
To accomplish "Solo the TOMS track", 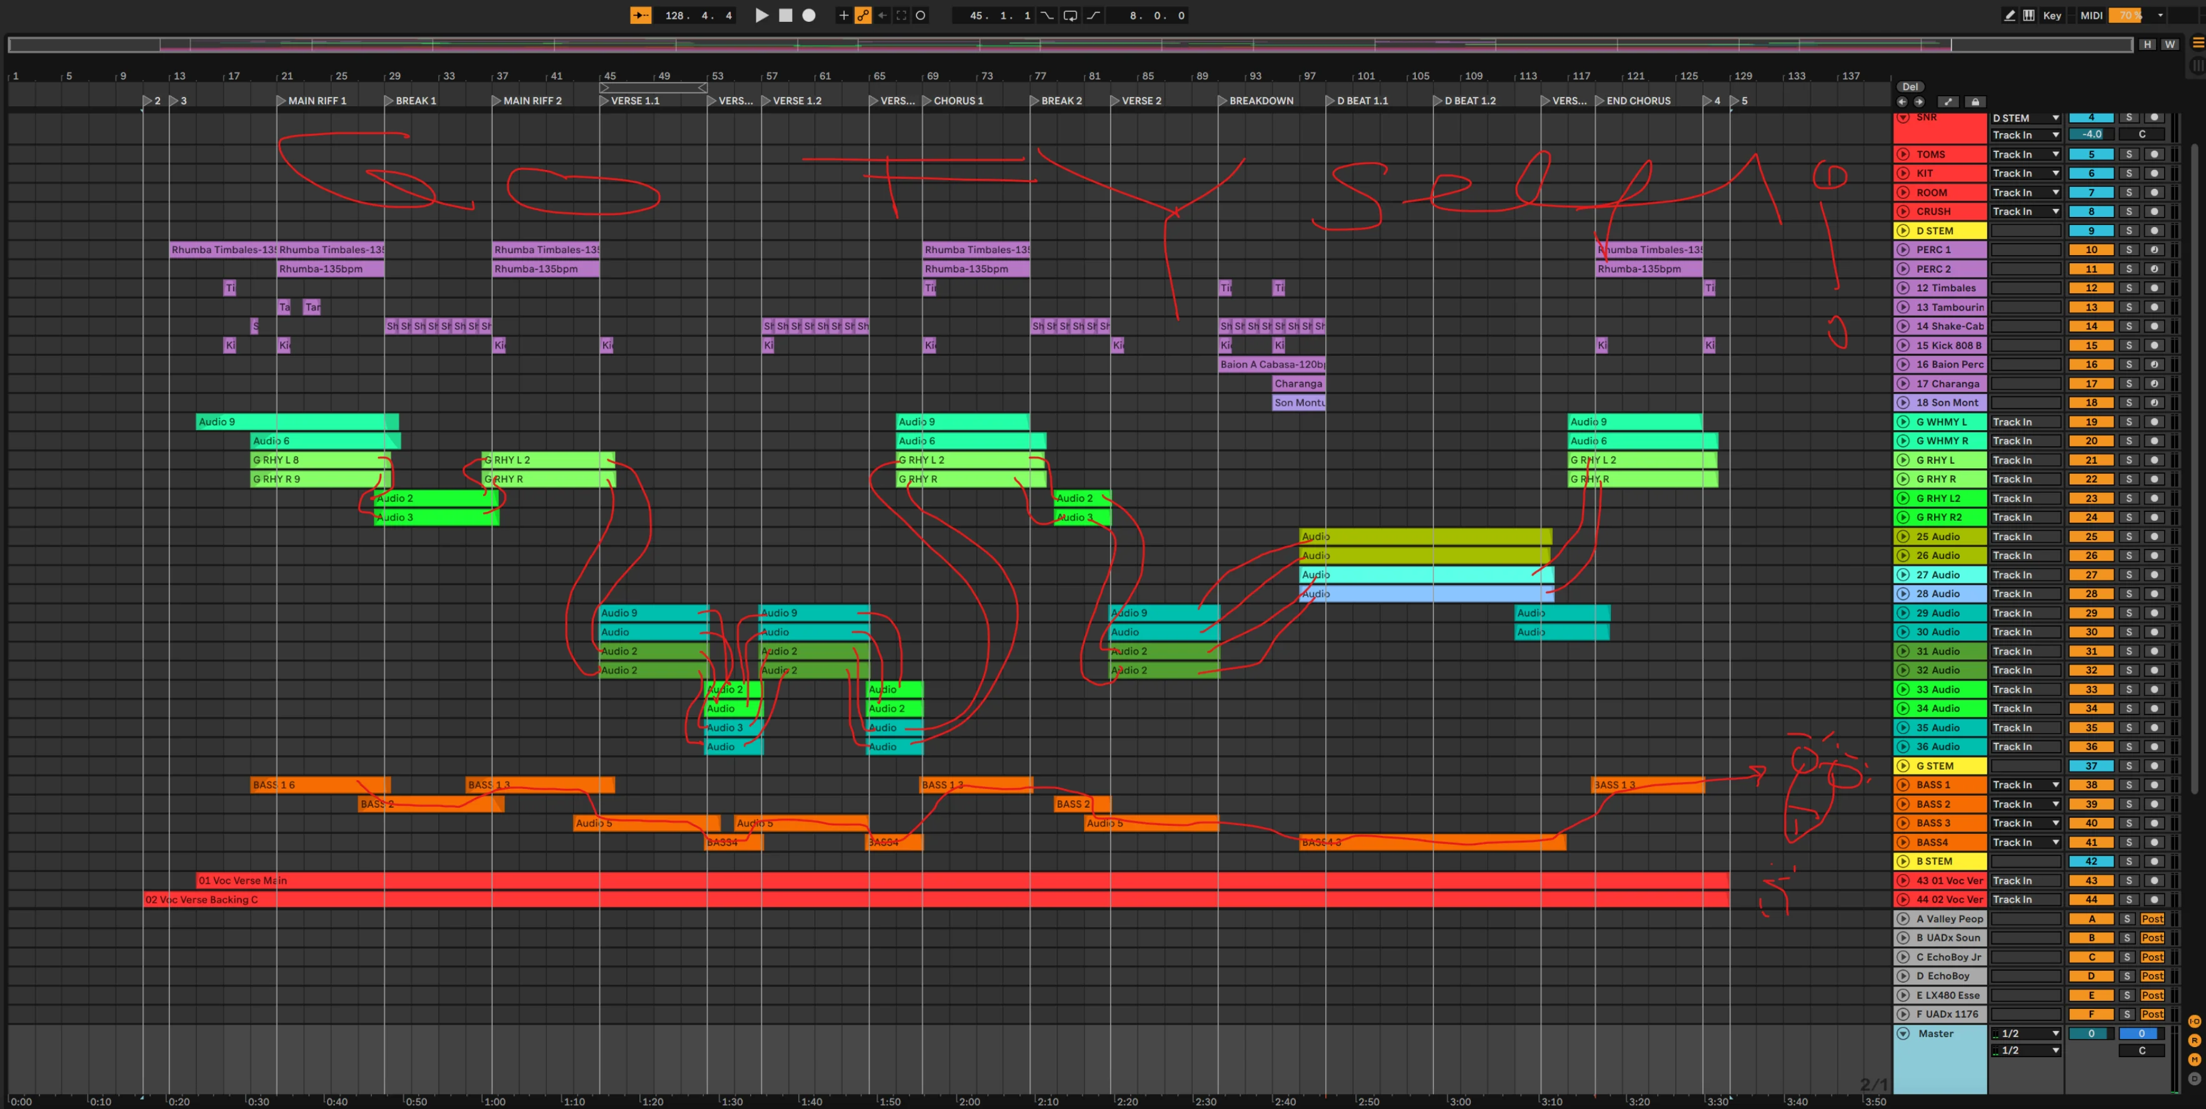I will click(x=2129, y=154).
